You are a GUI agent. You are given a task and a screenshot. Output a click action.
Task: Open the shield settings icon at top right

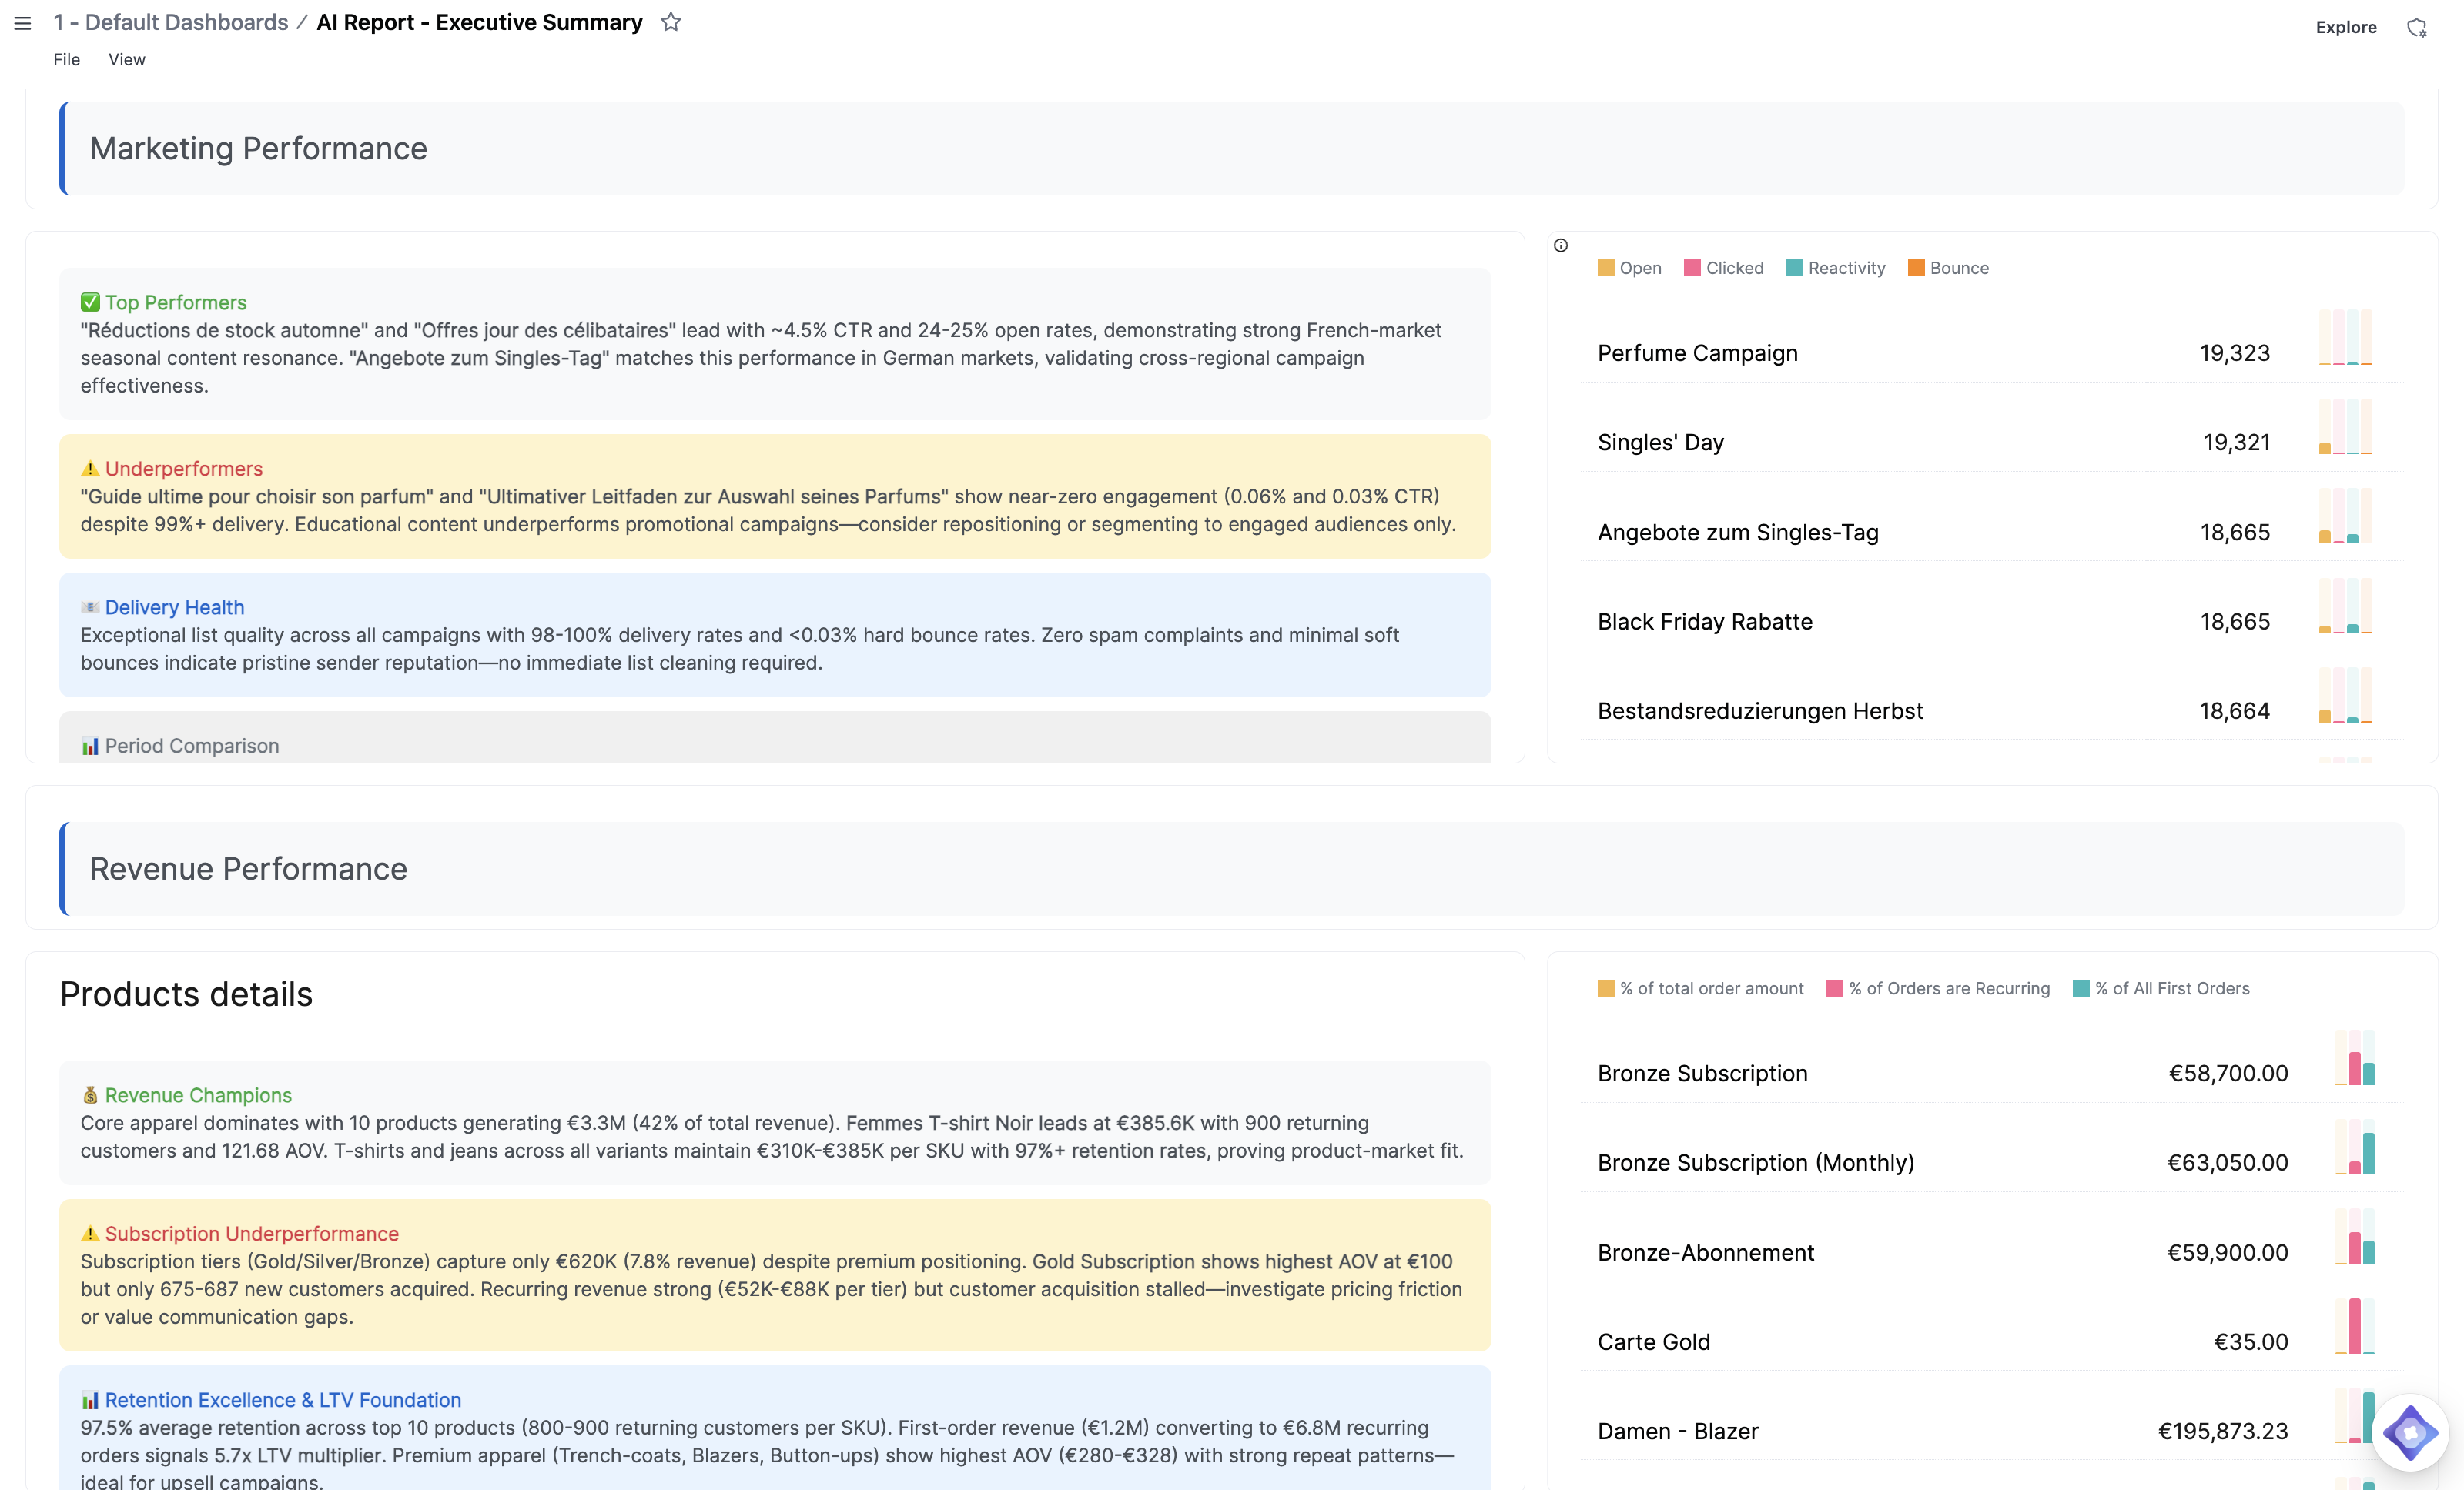pyautogui.click(x=2419, y=27)
